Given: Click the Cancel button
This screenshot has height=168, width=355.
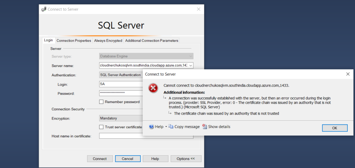Looking at the screenshot, I should [128, 159].
